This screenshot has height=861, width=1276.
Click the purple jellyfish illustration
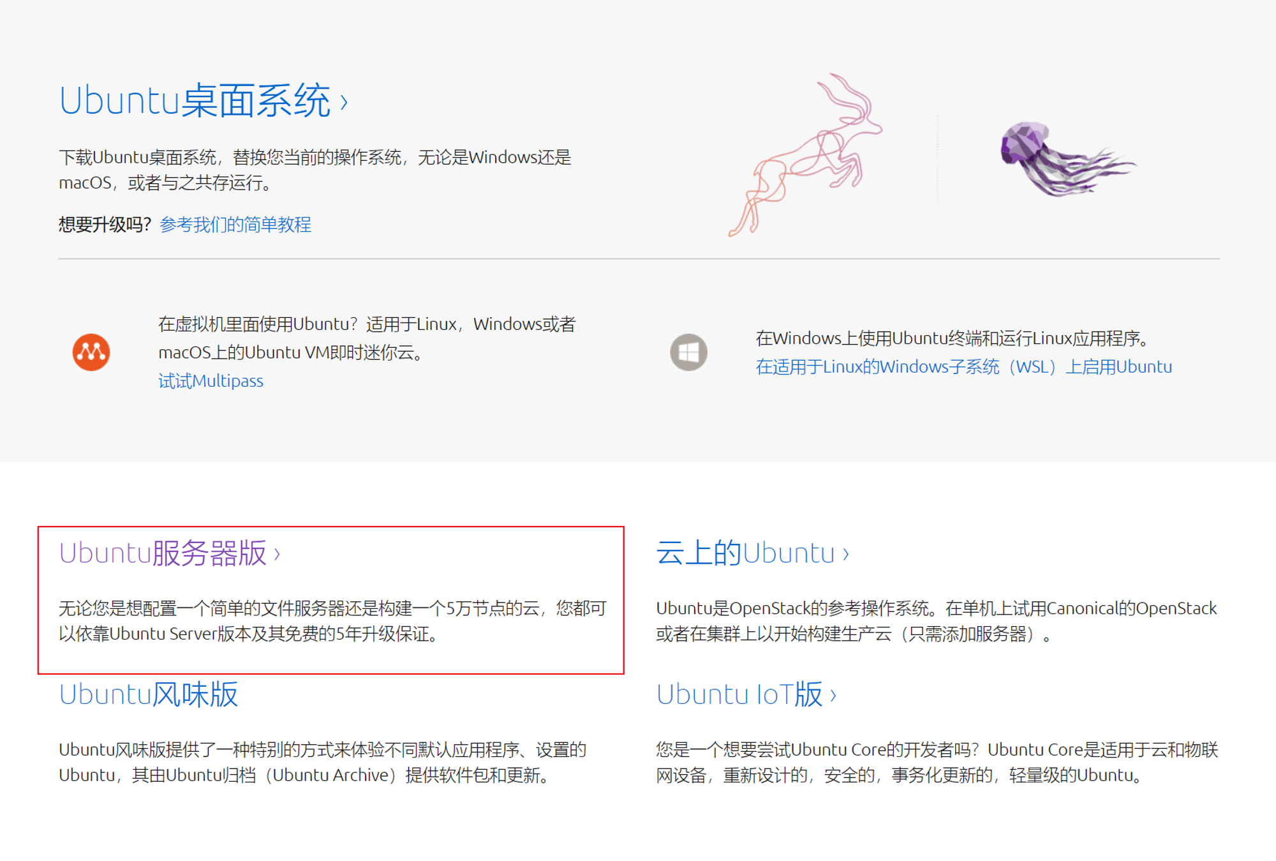click(x=1068, y=159)
